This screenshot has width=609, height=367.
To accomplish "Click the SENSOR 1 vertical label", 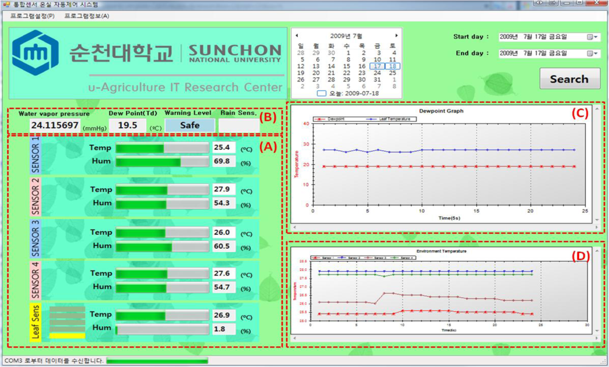I will (35, 155).
